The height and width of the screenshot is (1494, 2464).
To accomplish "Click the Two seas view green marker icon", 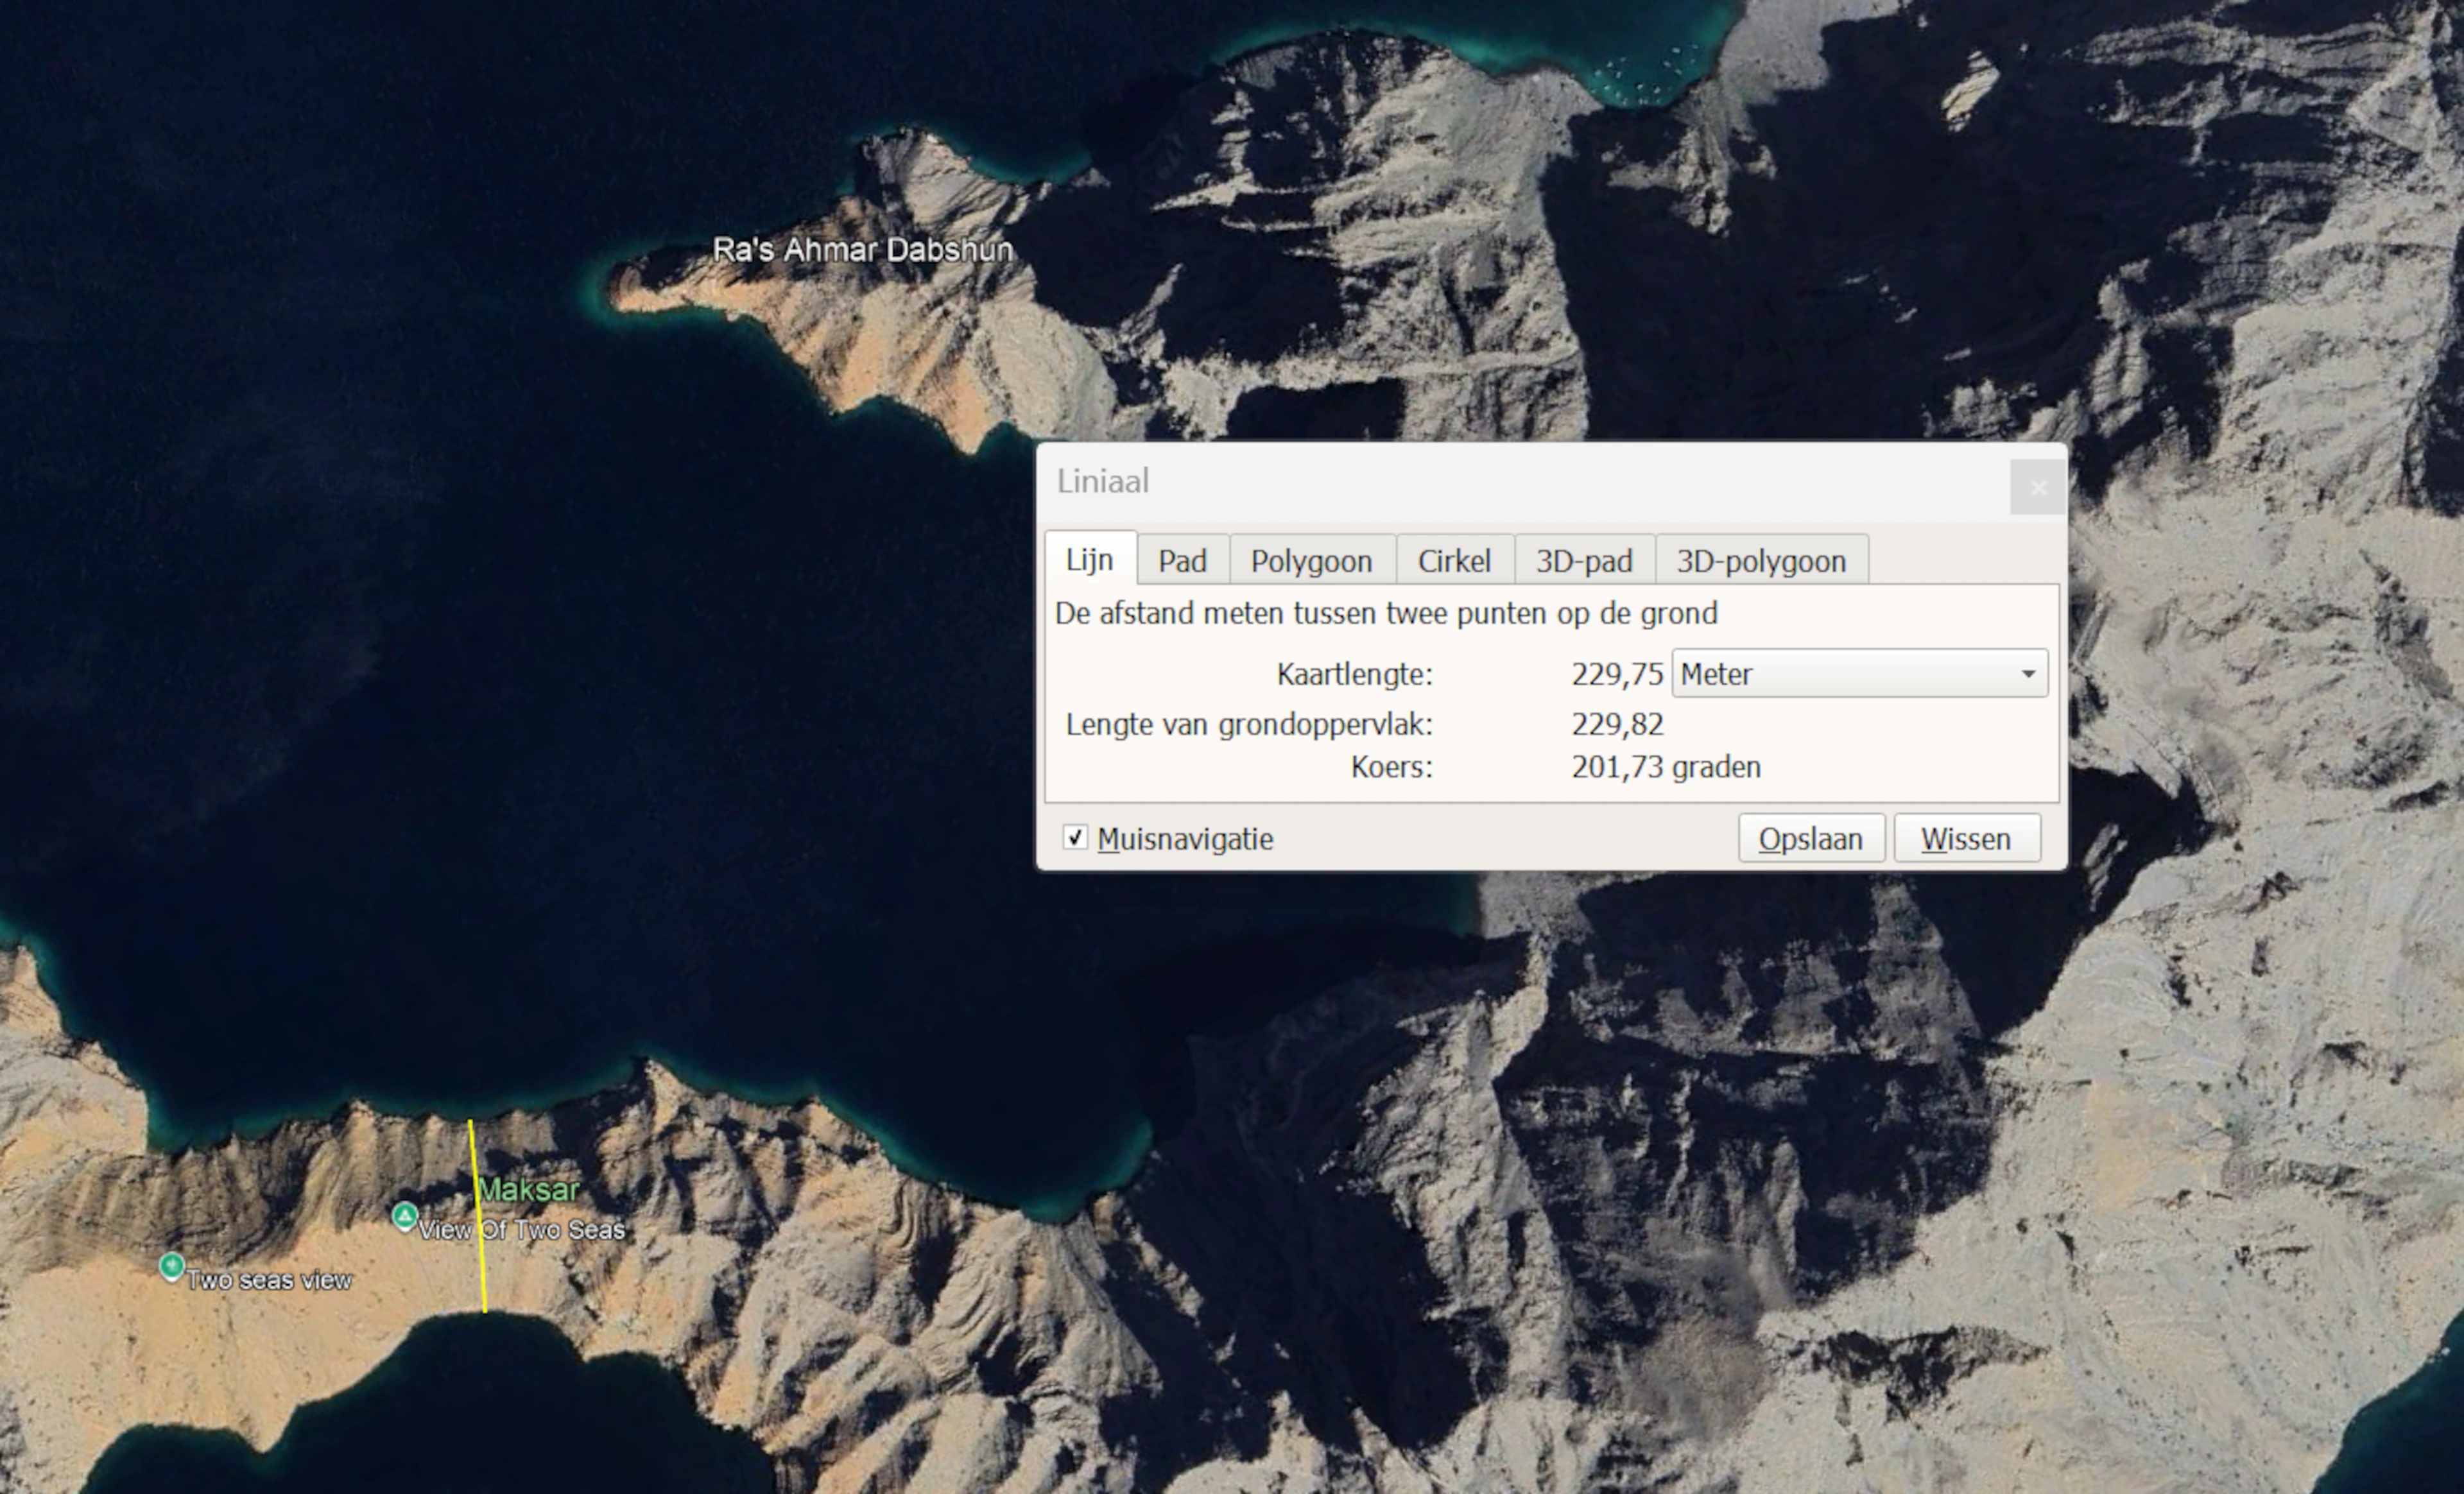I will 172,1266.
